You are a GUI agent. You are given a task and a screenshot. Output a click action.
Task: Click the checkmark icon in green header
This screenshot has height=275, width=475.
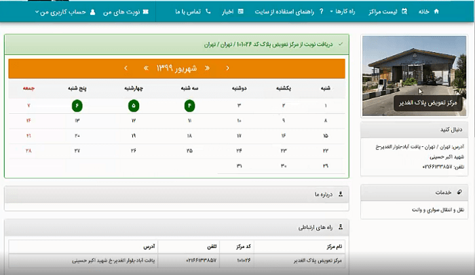pos(341,44)
